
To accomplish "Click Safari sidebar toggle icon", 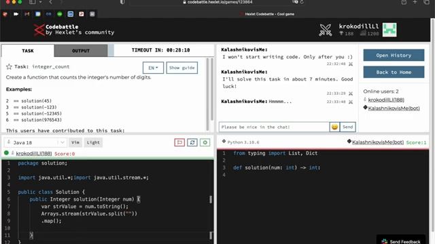I will click(x=33, y=2).
